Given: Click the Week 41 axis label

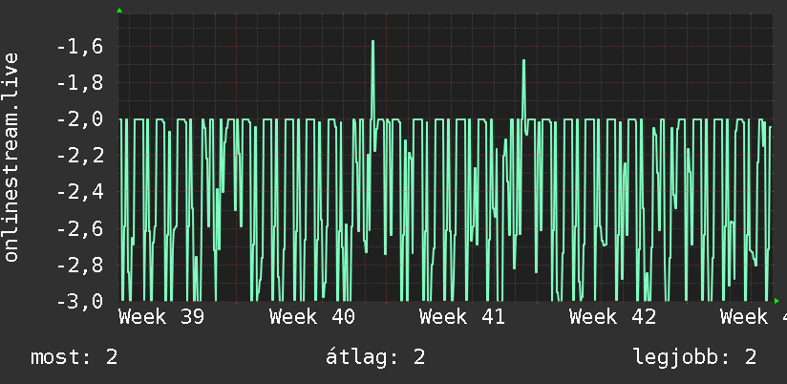Looking at the screenshot, I should pos(462,317).
